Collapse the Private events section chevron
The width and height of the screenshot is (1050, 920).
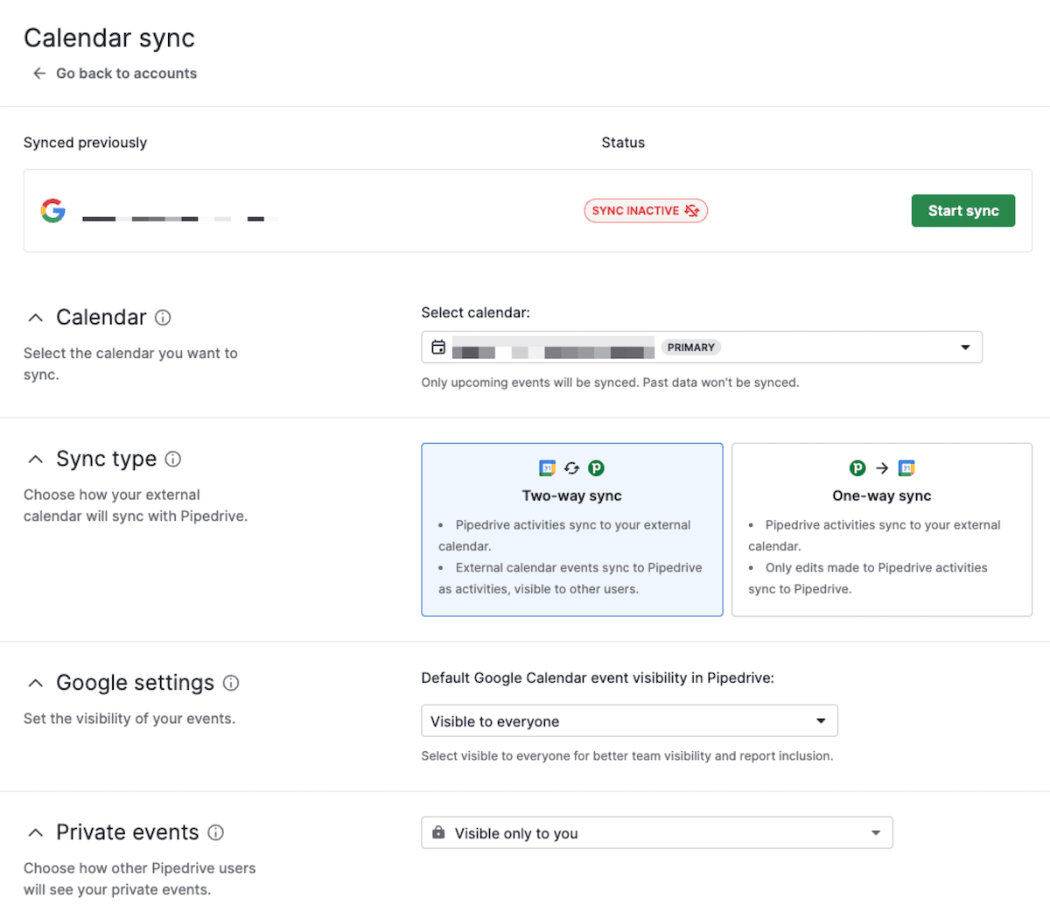[x=35, y=832]
